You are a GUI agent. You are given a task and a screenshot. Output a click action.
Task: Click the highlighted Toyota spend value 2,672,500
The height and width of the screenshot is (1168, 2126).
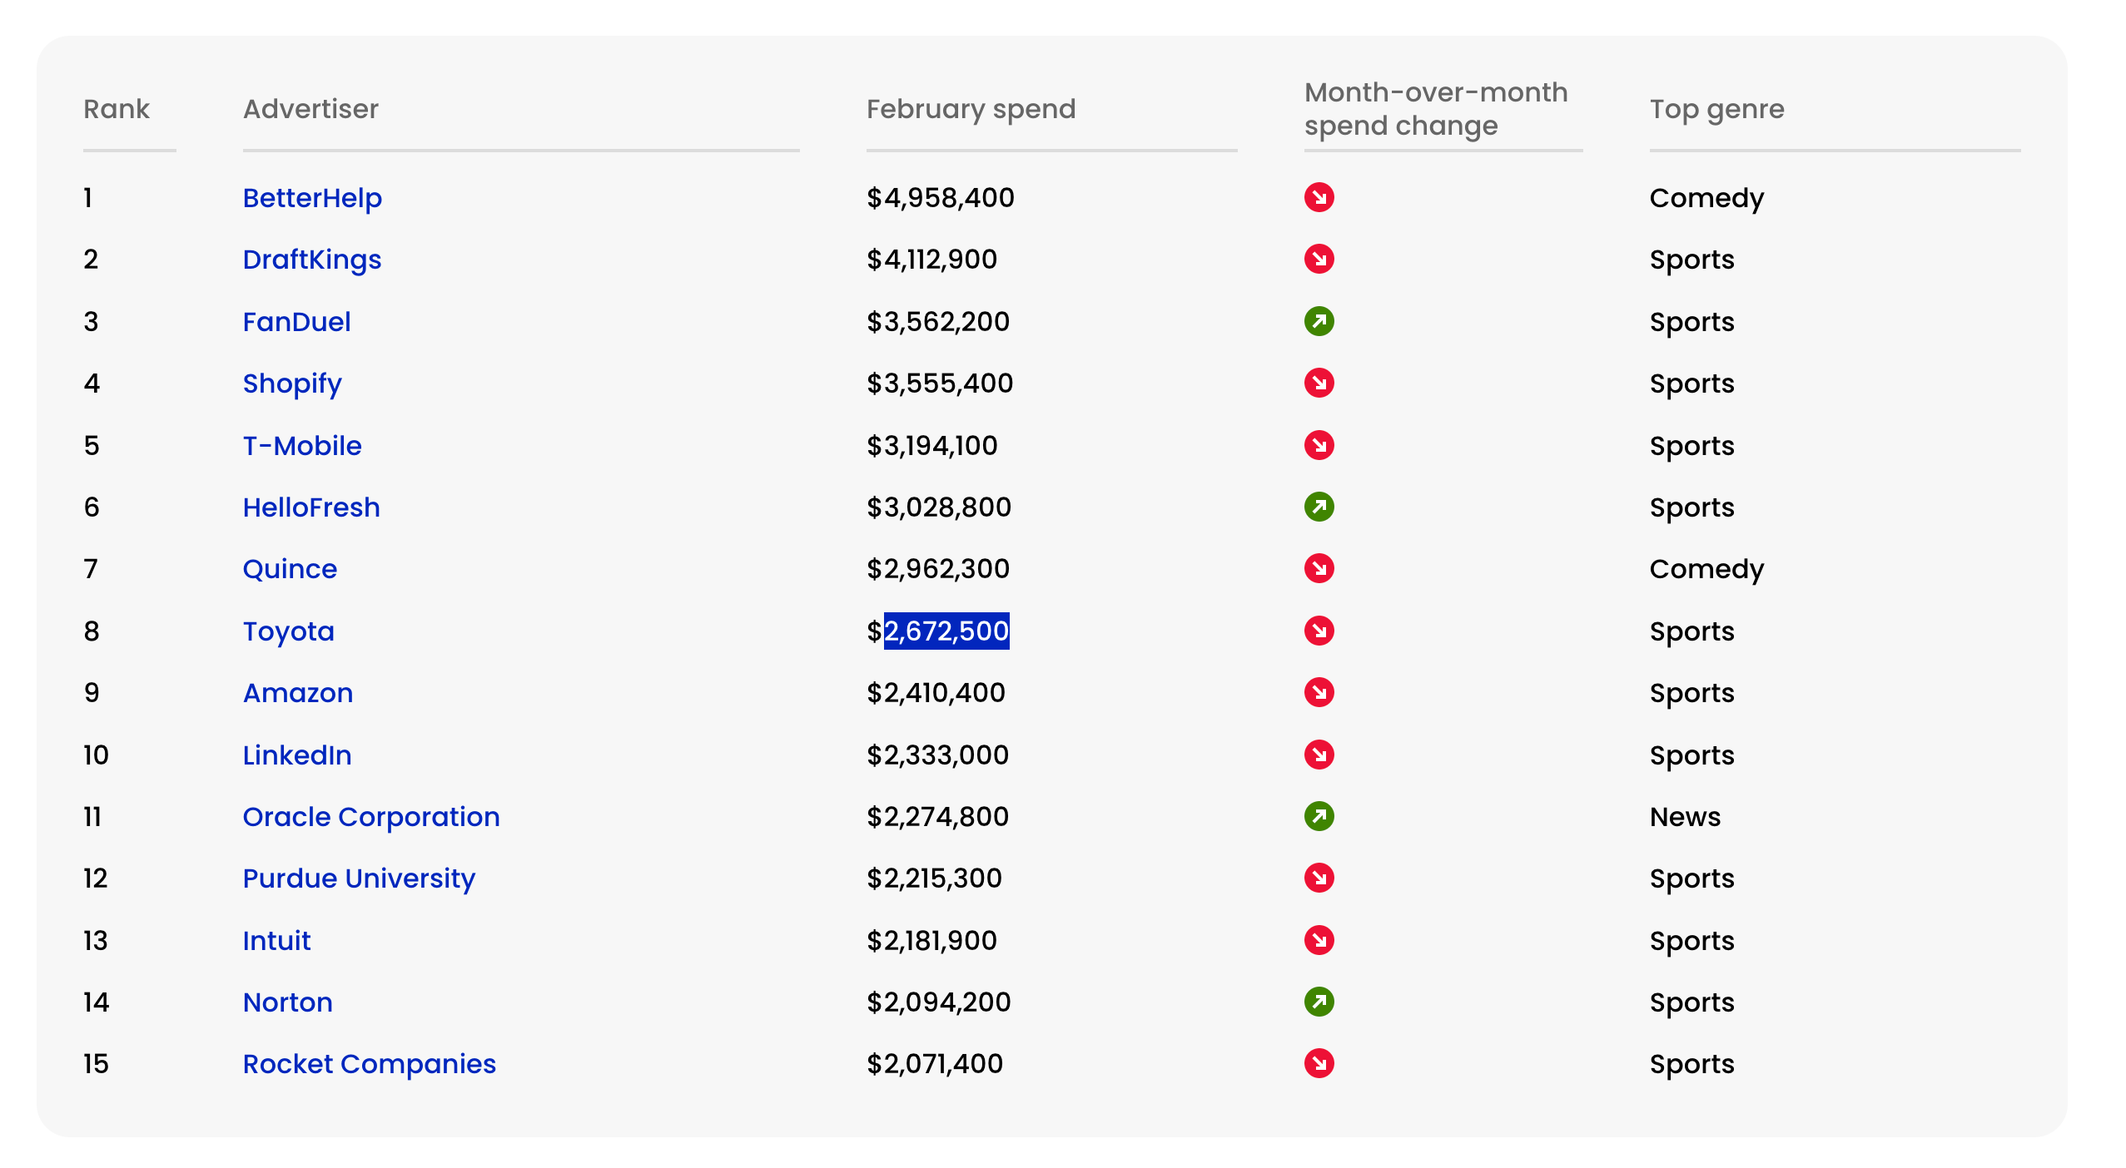click(x=946, y=631)
